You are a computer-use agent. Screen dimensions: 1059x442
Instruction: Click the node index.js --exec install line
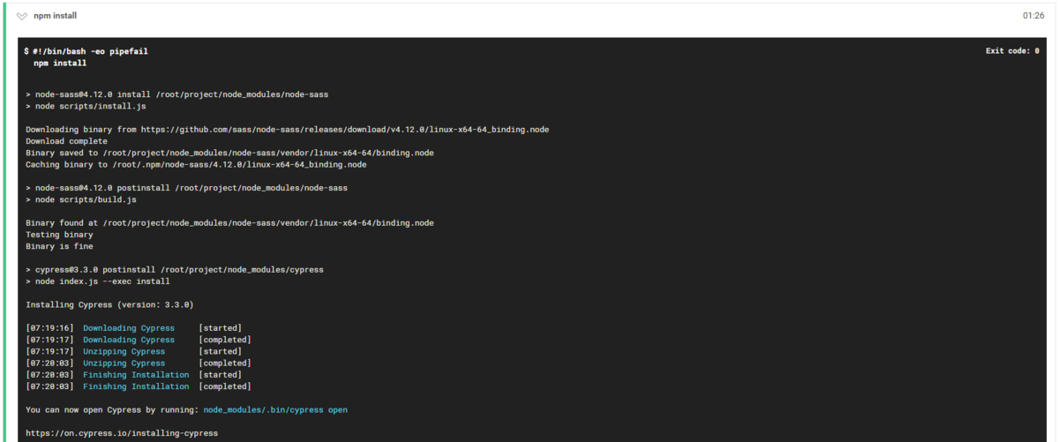pos(97,281)
